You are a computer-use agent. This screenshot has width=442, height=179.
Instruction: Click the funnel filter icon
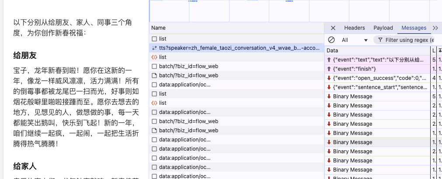coord(380,40)
